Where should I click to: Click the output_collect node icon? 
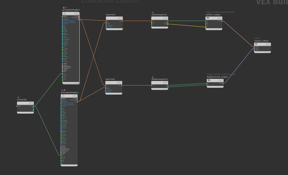coord(256,44)
